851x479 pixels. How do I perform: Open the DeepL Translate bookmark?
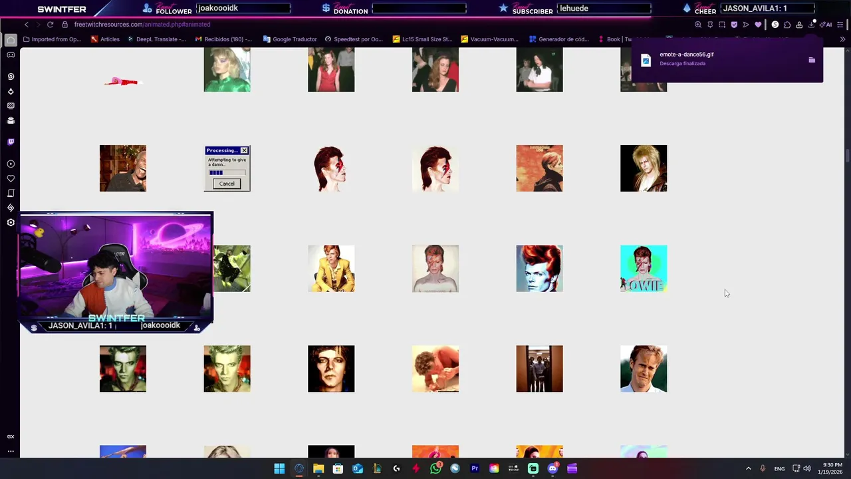click(x=156, y=39)
